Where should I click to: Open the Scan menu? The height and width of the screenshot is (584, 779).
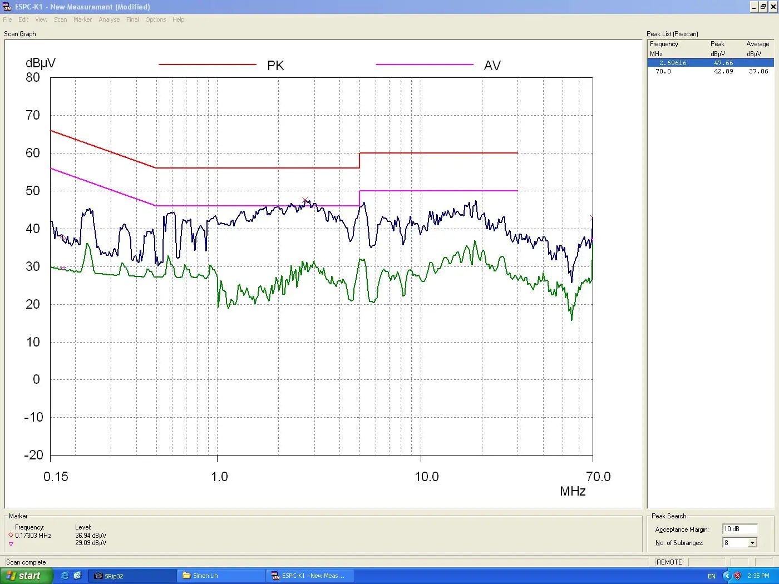[x=61, y=19]
